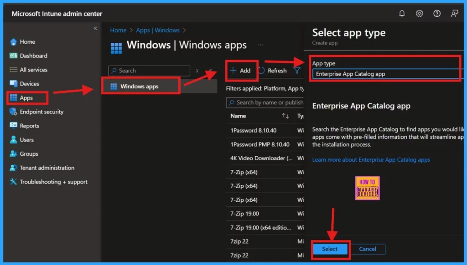Open the settings gear icon

tap(420, 13)
